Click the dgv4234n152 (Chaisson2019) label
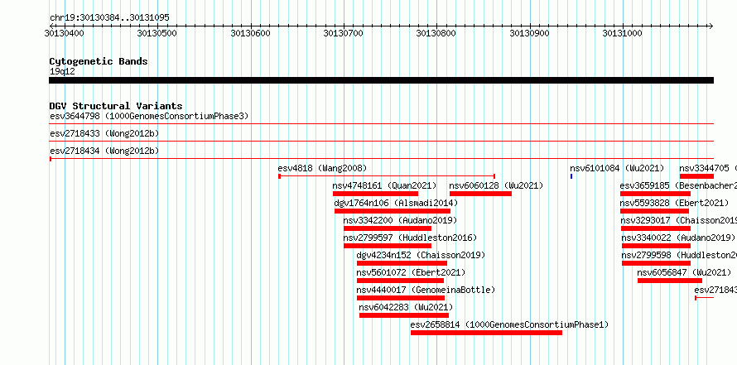This screenshot has height=365, width=737. [x=421, y=255]
